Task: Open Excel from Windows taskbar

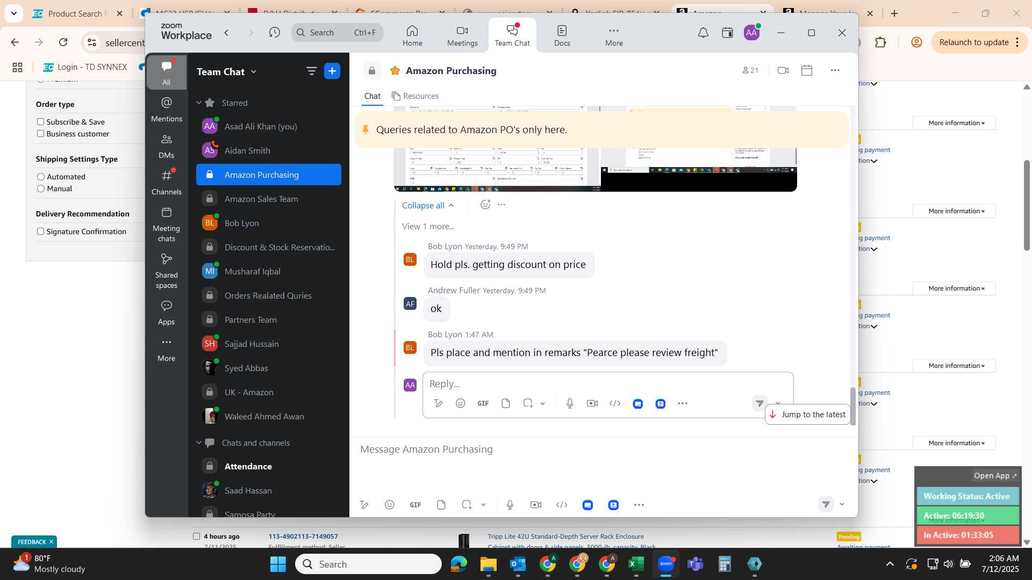Action: (x=636, y=564)
